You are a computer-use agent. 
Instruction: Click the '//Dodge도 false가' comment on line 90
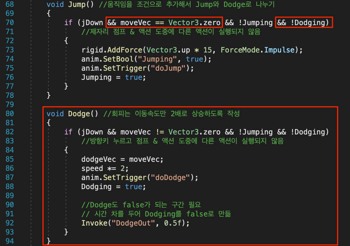pos(141,205)
